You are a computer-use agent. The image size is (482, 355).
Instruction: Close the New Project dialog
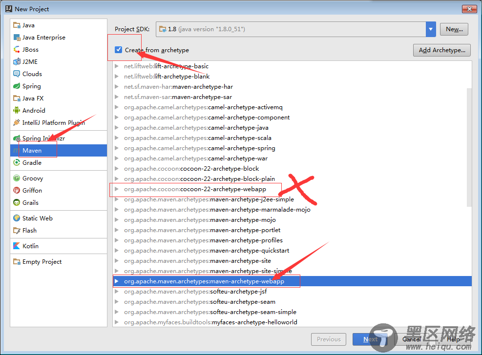click(x=469, y=9)
